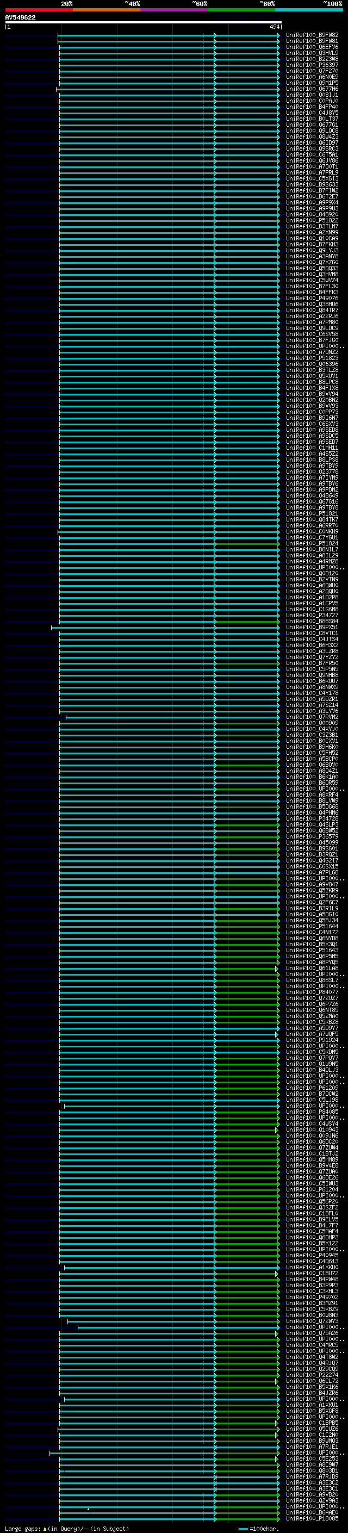Select hit label UniRef100_C6T5A1
The height and width of the screenshot is (1533, 348).
click(312, 155)
